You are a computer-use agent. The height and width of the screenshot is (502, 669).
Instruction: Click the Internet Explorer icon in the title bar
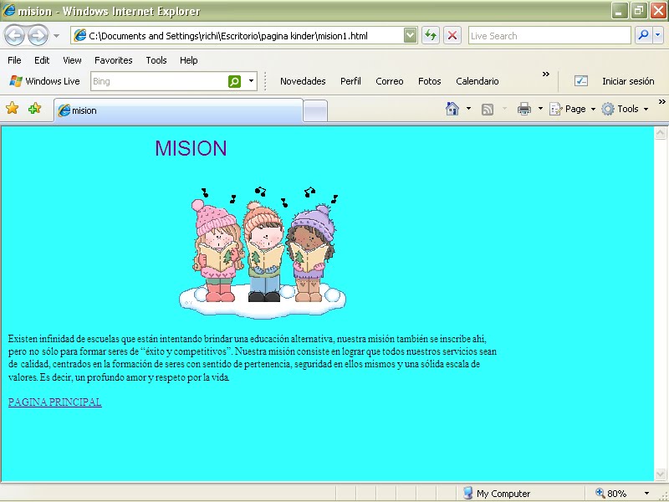pyautogui.click(x=8, y=10)
